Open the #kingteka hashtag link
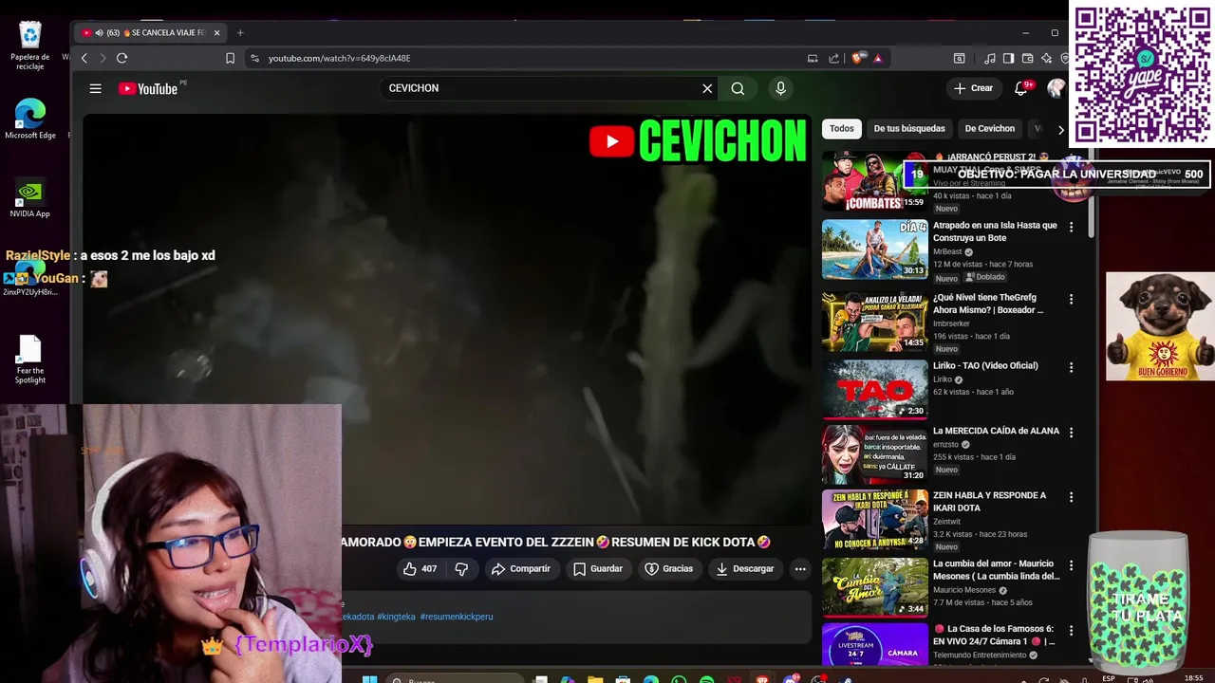 [x=396, y=617]
